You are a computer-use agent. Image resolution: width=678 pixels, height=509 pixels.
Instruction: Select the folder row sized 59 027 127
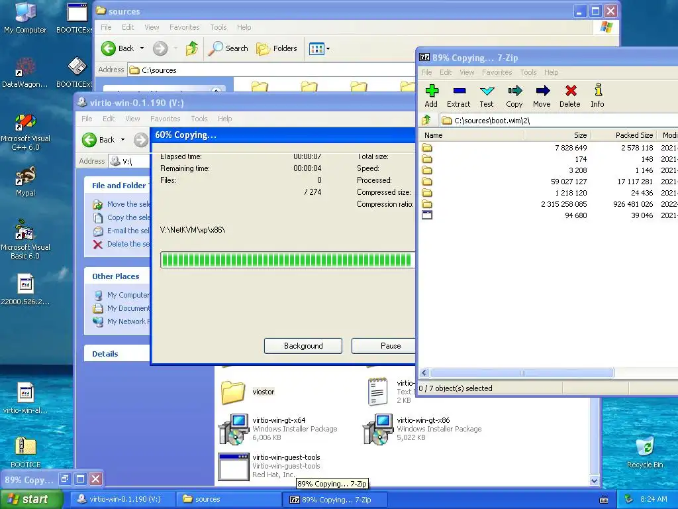pyautogui.click(x=548, y=182)
